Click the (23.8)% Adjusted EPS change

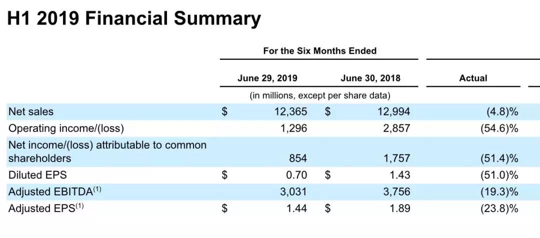click(x=499, y=208)
